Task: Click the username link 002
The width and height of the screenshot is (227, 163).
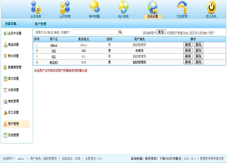Action: point(54,51)
